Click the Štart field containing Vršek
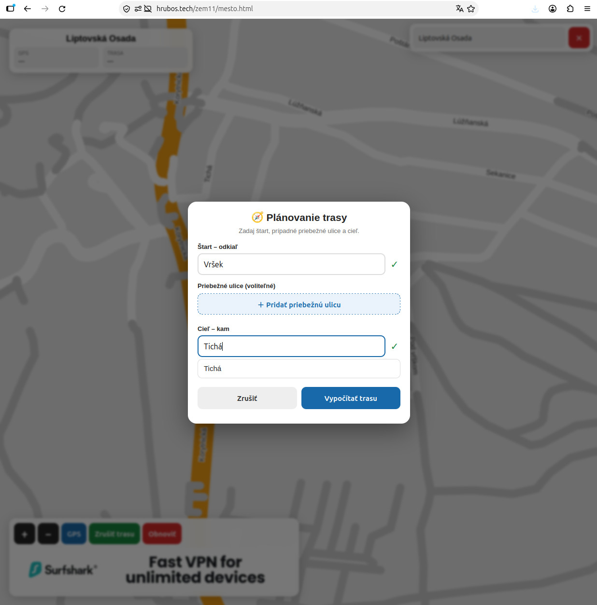597x605 pixels. pyautogui.click(x=291, y=264)
